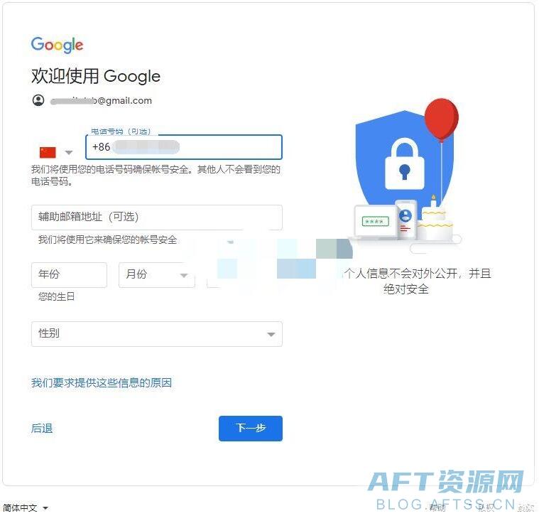
Task: Click the birthday cake illustration
Action: (436, 219)
